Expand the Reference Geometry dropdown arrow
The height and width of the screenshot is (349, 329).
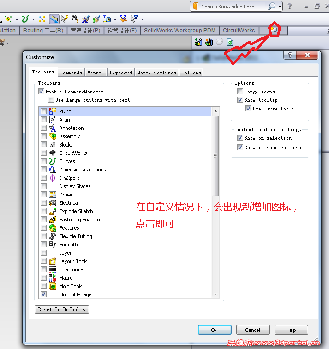17,19
